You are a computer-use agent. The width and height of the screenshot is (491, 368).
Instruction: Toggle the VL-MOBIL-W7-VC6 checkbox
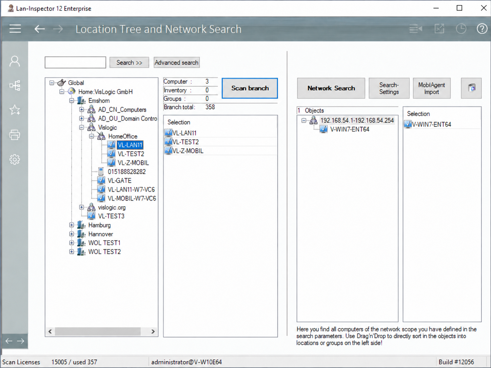click(x=101, y=198)
